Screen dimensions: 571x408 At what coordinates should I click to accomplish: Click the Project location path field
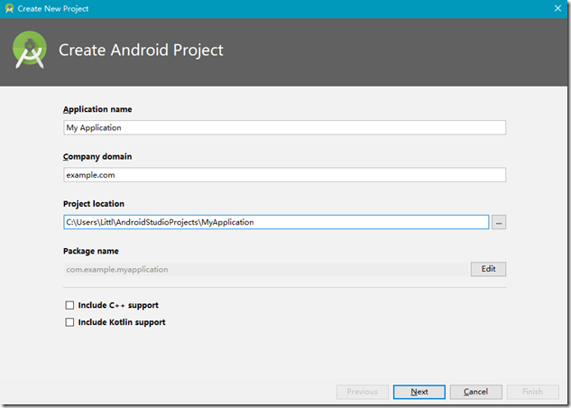(276, 222)
